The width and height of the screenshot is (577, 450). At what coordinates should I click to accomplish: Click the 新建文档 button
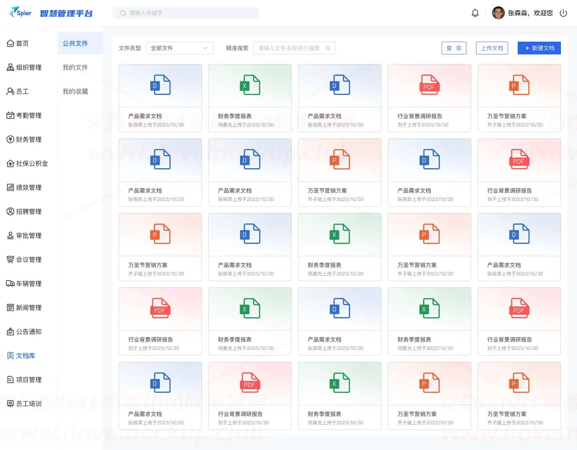point(539,48)
